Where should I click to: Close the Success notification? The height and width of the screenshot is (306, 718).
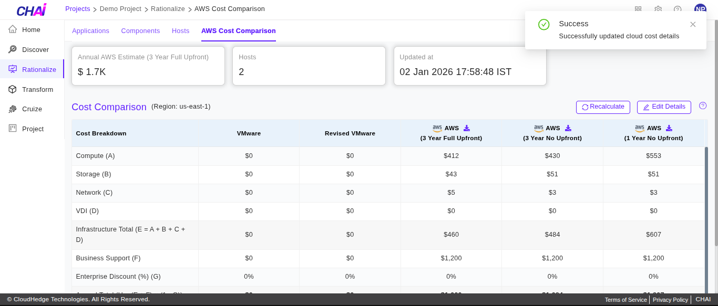point(693,24)
